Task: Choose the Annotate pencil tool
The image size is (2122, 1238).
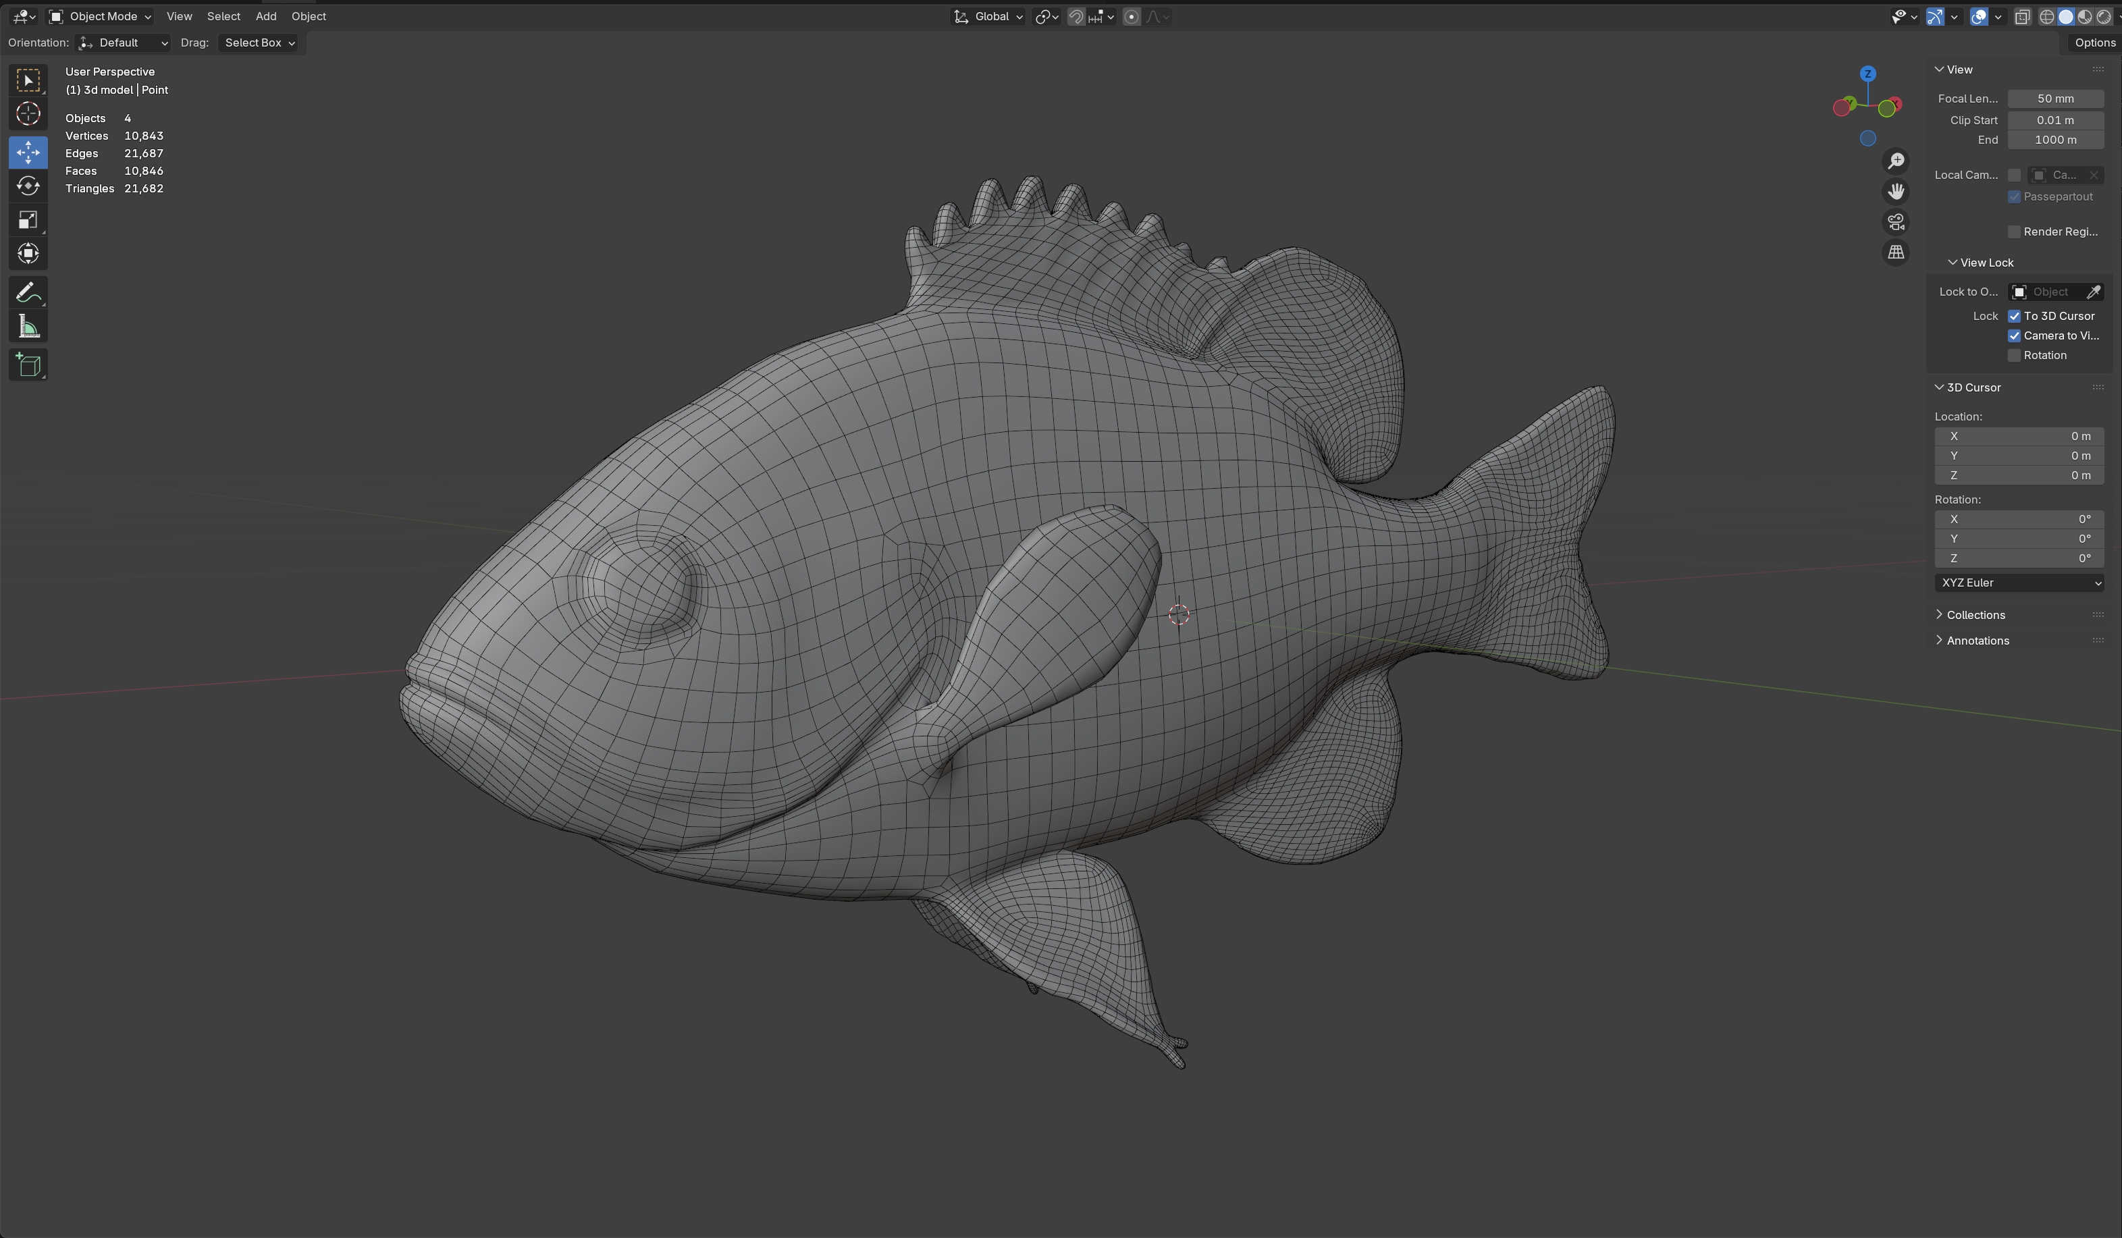Action: (28, 293)
